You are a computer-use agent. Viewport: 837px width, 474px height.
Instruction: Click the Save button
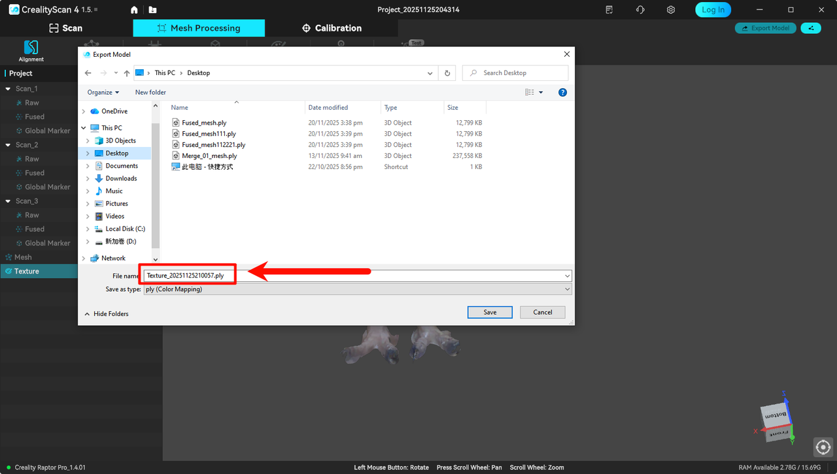click(490, 312)
